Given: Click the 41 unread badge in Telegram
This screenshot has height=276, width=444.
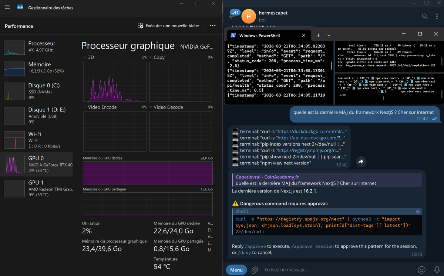Looking at the screenshot, I should pyautogui.click(x=234, y=12).
